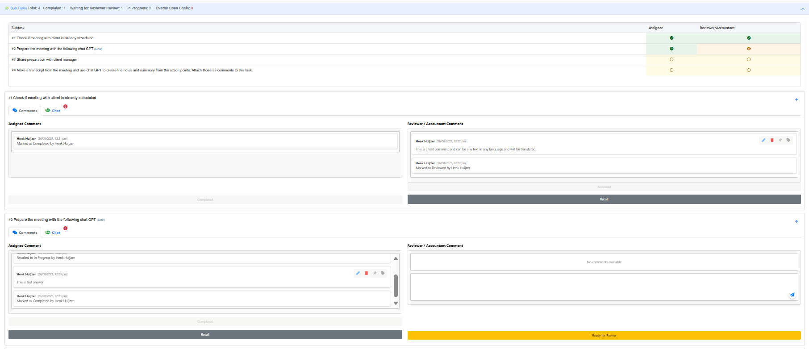
Task: Click Recall under the subtask #1 reviewer comments
Action: tap(604, 199)
